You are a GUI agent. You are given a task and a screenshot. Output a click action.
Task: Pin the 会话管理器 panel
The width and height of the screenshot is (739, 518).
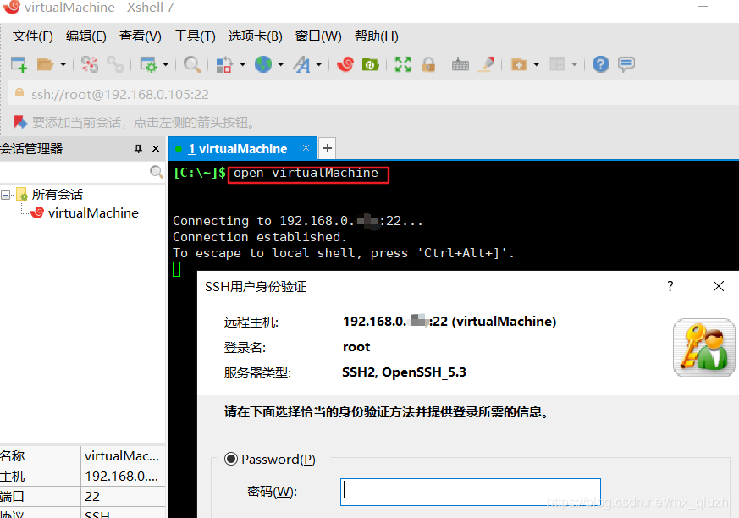[x=138, y=149]
